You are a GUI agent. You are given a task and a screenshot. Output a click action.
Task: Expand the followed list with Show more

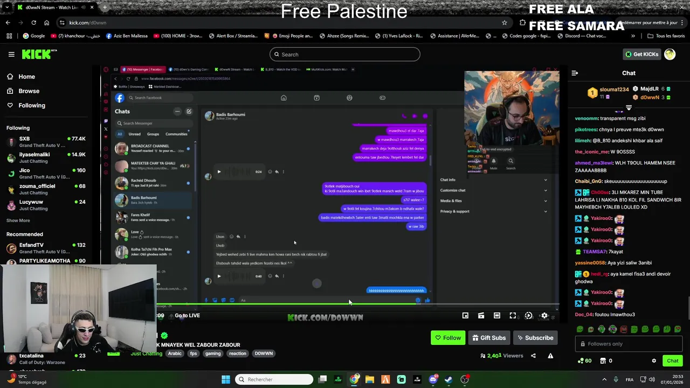[18, 220]
